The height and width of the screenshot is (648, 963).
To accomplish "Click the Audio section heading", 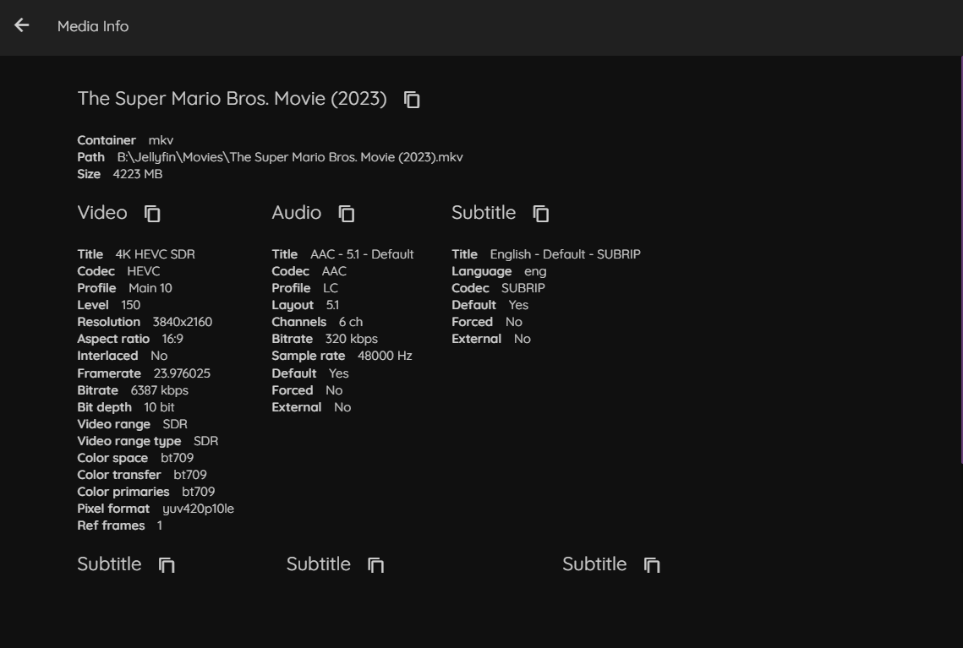I will (296, 213).
